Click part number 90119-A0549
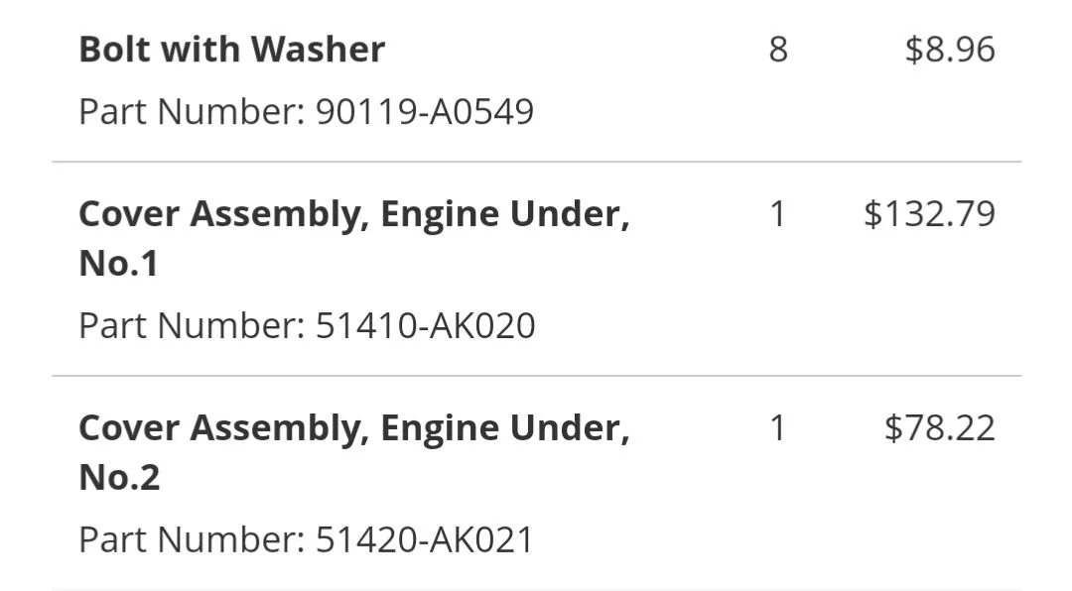This screenshot has height=591, width=1072. coord(424,111)
